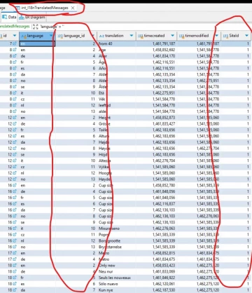Click id link icon in 'Kun nye' row
Image resolution: width=252 pixels, height=293 pixels.
pos(15,290)
